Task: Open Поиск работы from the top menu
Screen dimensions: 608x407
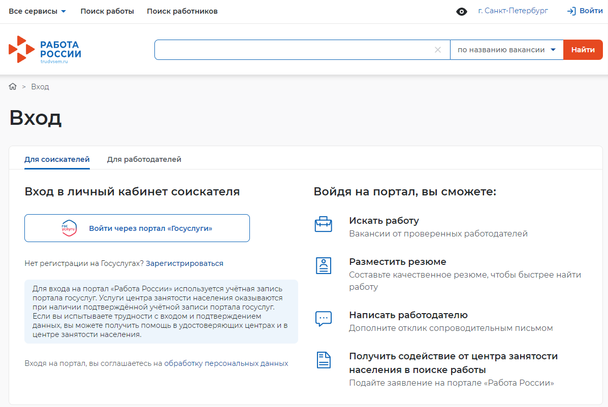Action: pyautogui.click(x=106, y=10)
